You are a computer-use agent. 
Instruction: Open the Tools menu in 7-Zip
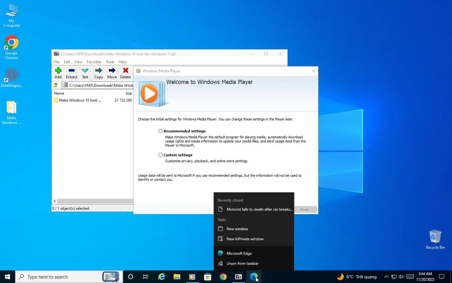[x=110, y=62]
